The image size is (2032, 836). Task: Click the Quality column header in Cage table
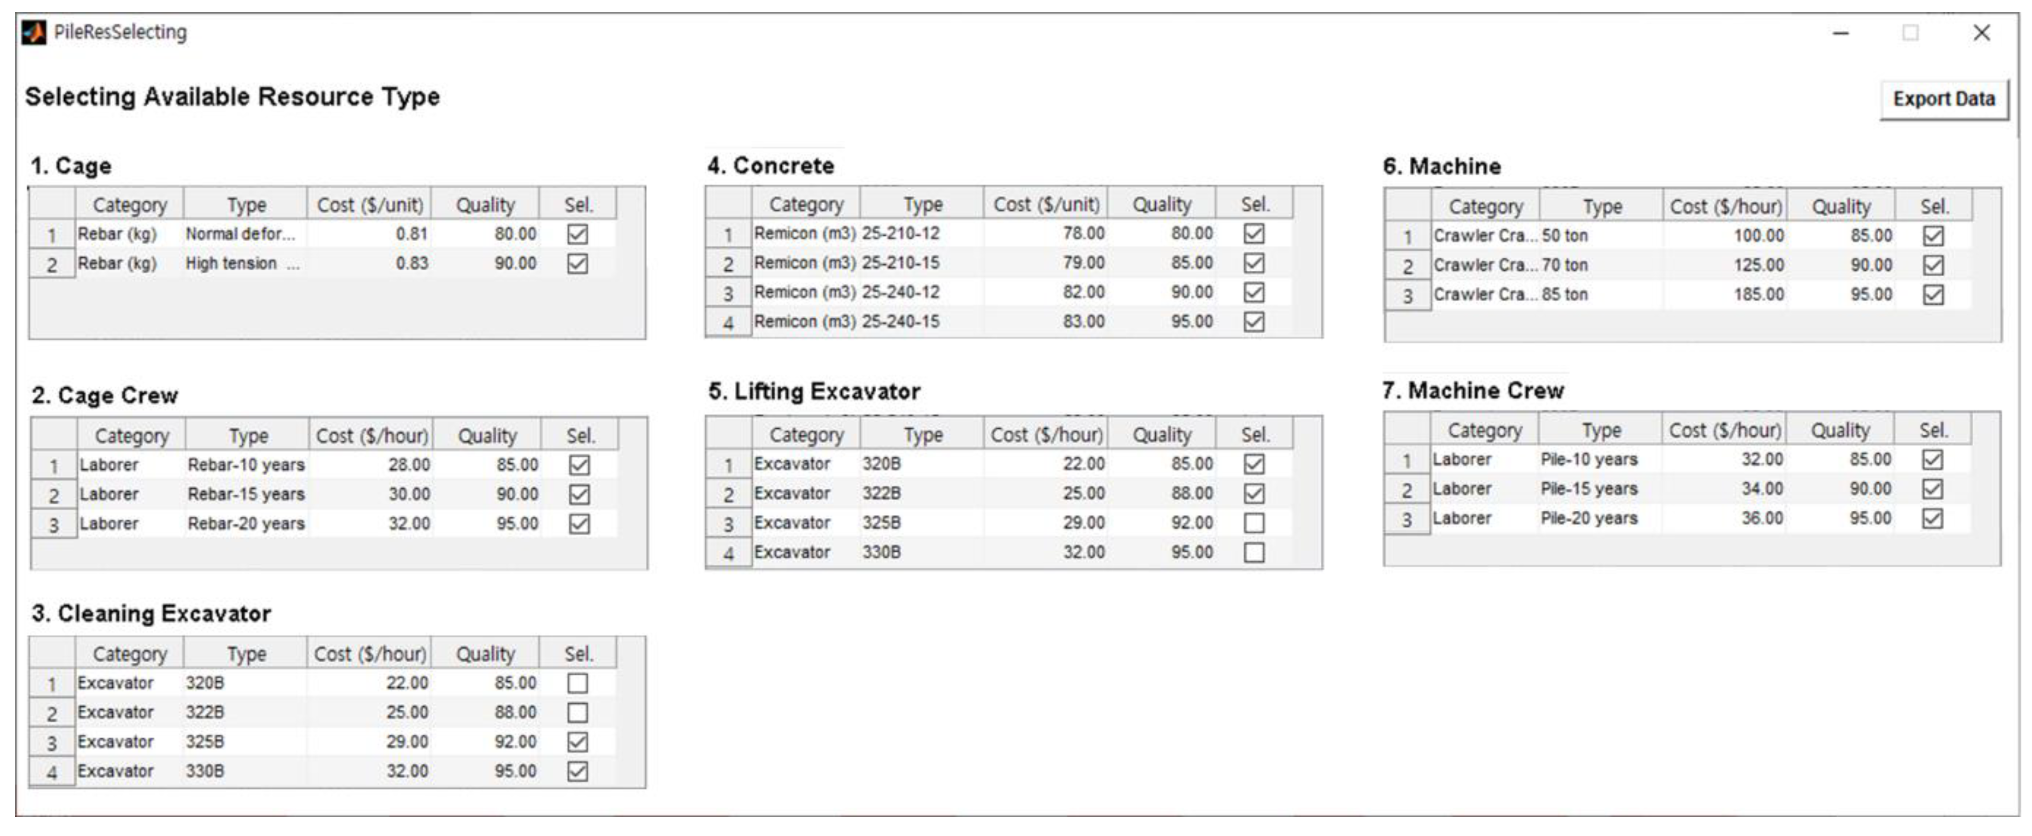[x=485, y=205]
